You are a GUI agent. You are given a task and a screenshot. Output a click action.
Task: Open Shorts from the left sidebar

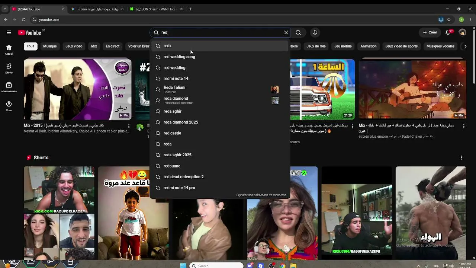(9, 68)
